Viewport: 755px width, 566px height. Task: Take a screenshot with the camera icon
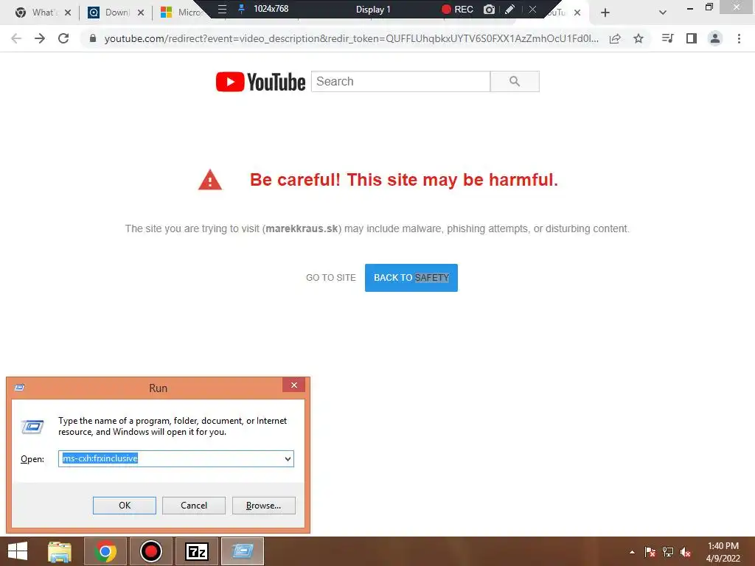point(490,9)
